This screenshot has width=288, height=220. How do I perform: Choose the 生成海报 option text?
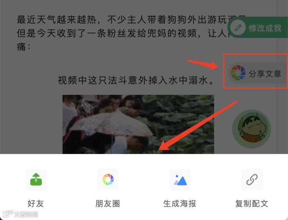pyautogui.click(x=180, y=203)
